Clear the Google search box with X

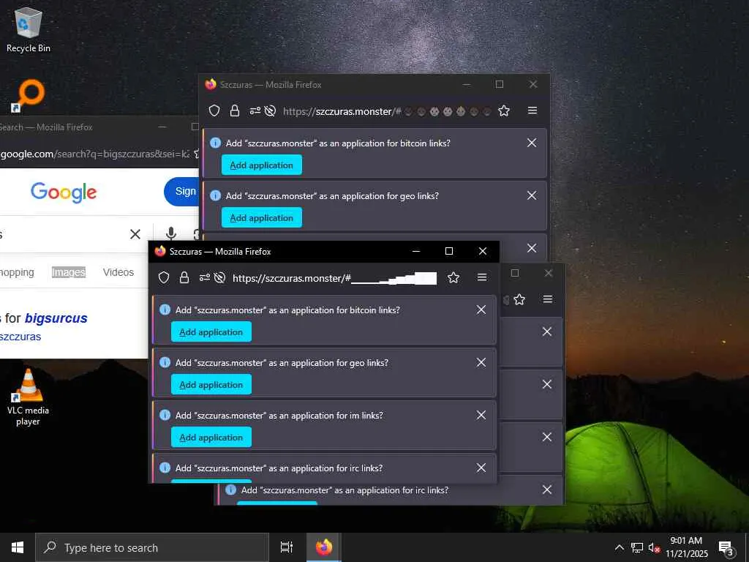tap(135, 234)
